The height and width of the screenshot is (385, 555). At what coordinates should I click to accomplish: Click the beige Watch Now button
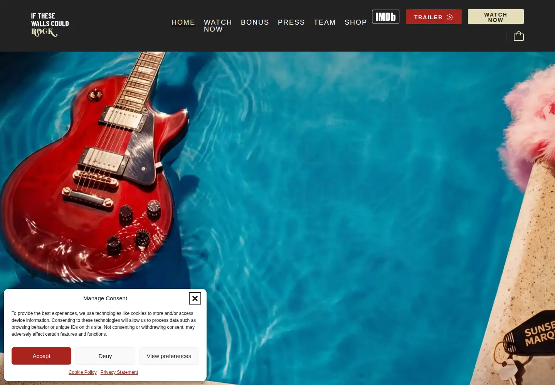coord(496,17)
